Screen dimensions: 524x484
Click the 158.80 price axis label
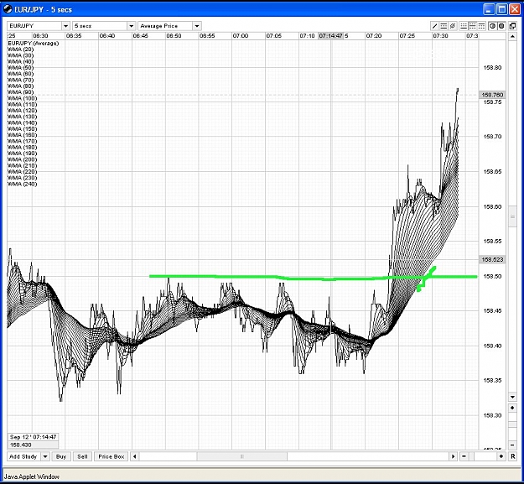coord(493,67)
